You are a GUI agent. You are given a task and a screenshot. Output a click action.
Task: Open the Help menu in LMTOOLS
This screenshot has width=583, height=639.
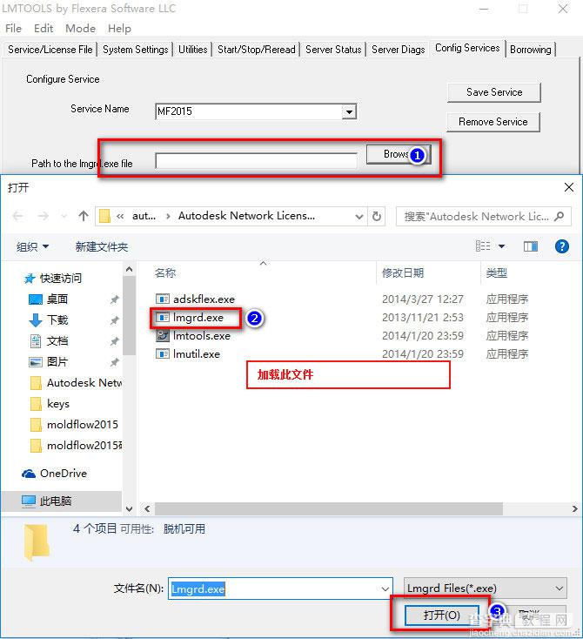[x=119, y=29]
